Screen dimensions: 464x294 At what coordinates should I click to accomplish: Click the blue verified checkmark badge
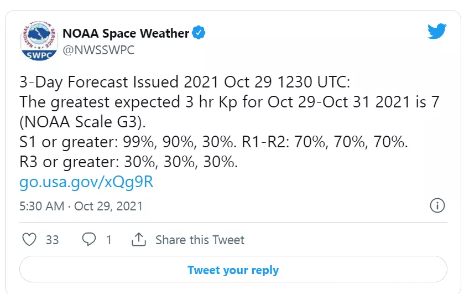[x=199, y=33]
